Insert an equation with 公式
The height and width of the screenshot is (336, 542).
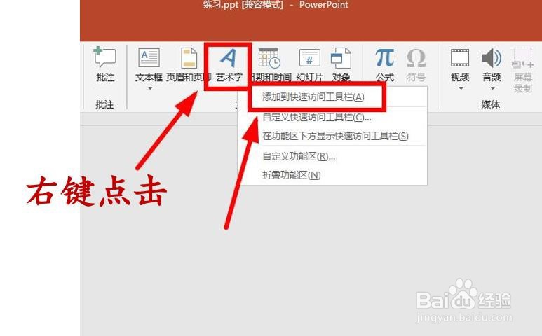[385, 64]
